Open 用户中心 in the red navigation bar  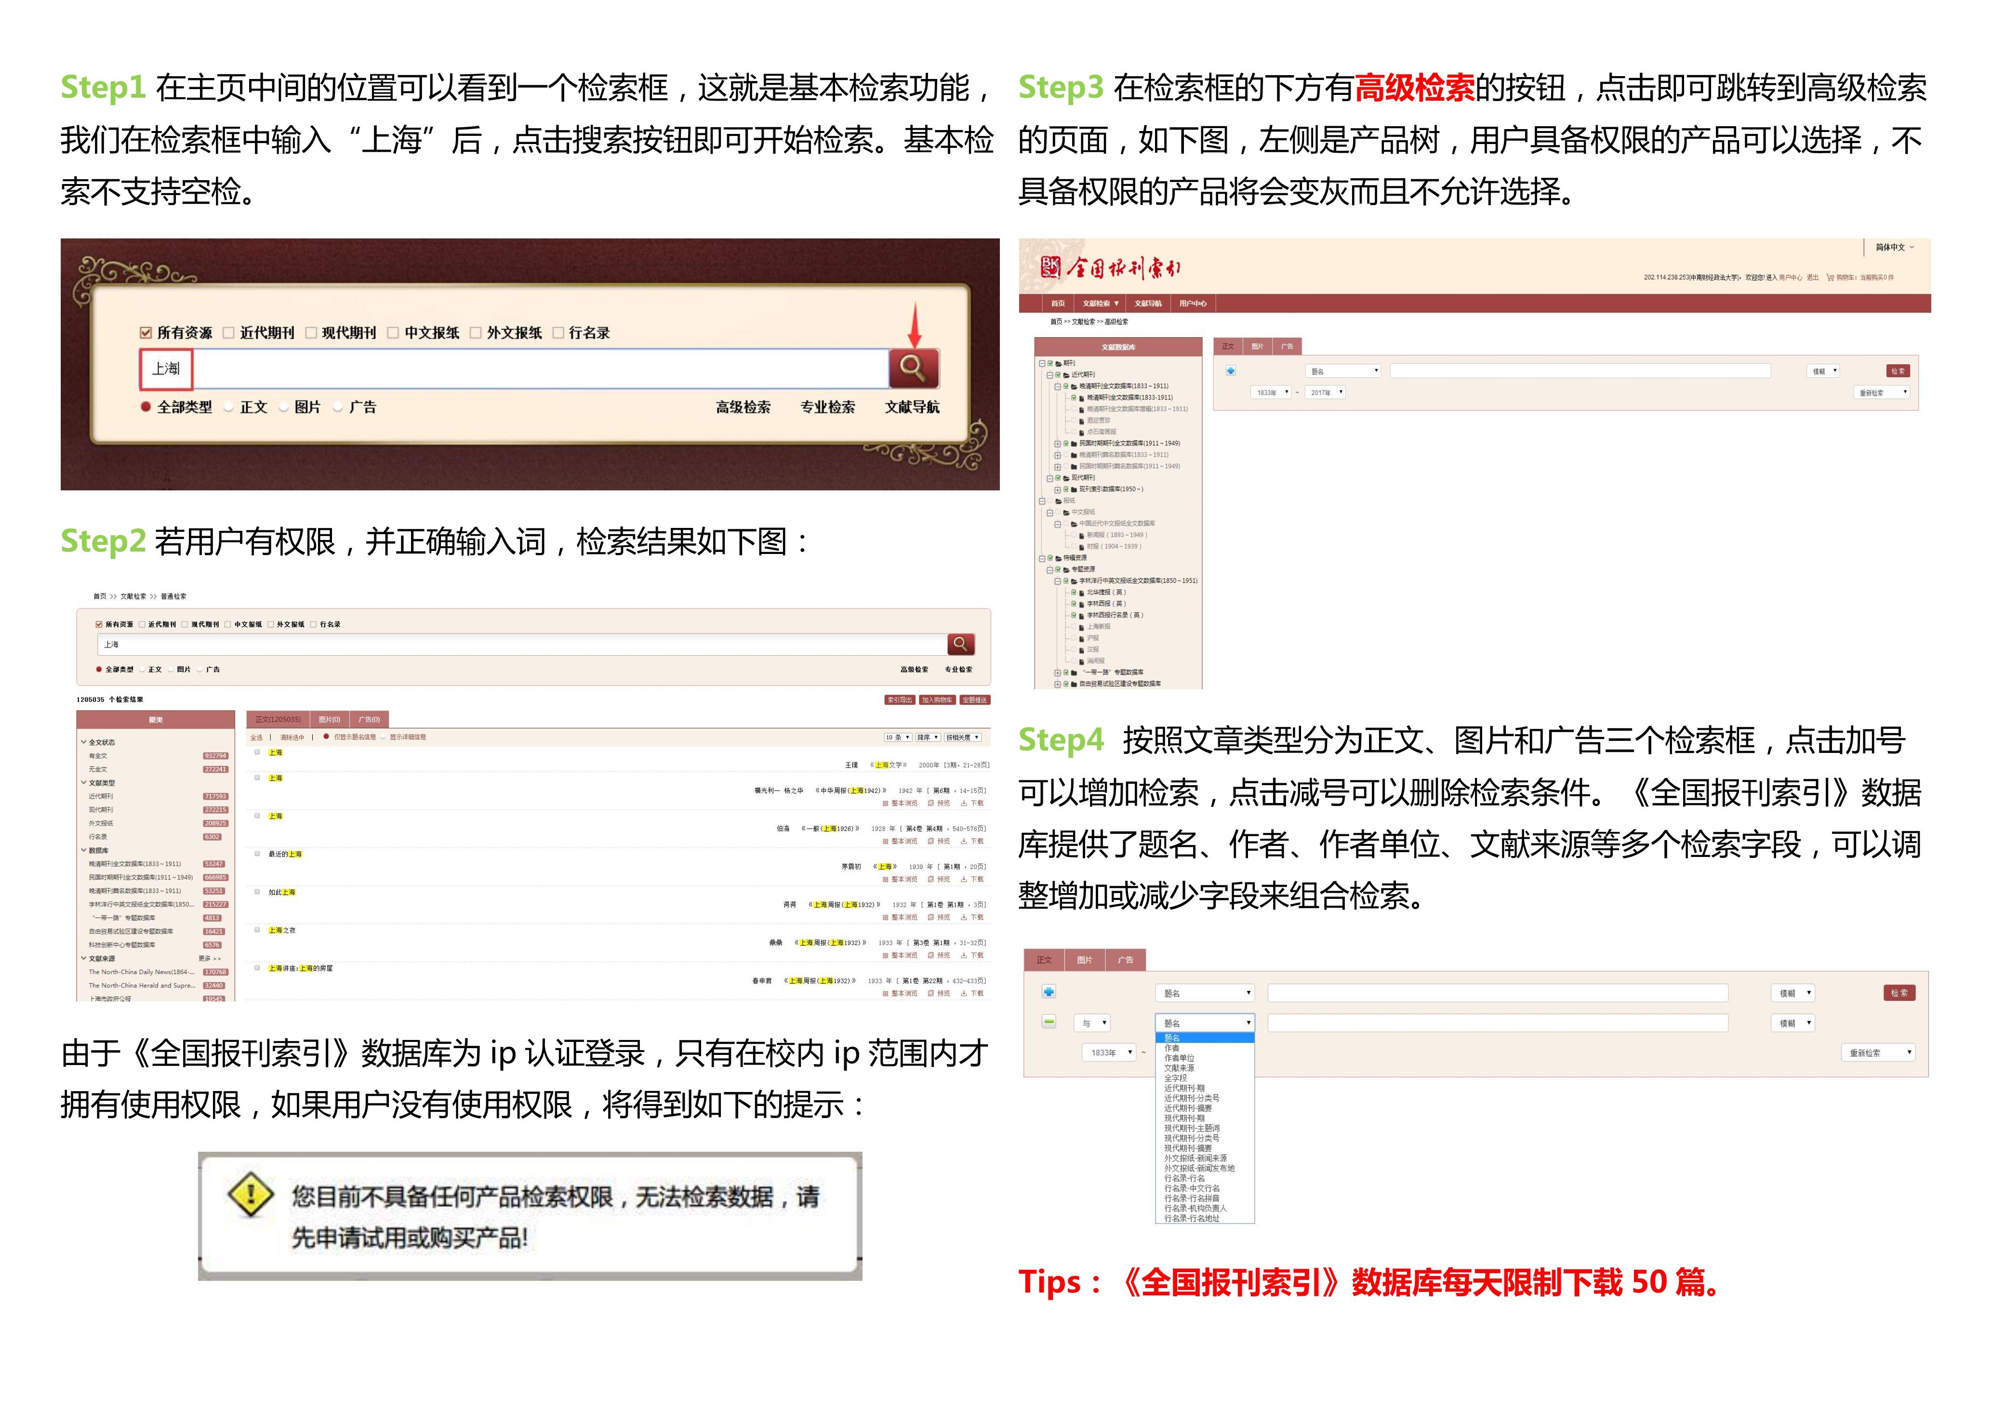1193,303
